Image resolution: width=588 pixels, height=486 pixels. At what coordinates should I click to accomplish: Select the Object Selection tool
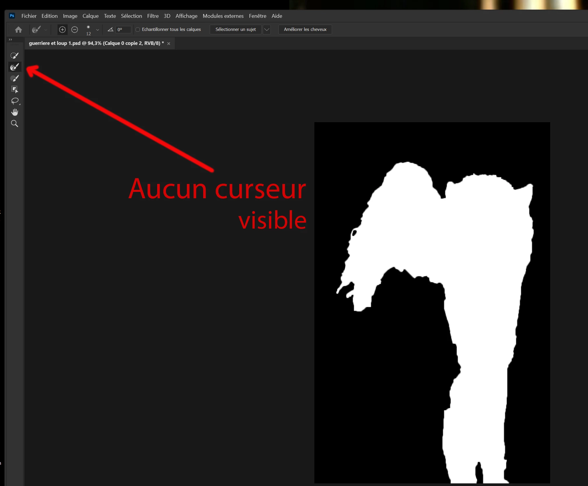pyautogui.click(x=14, y=89)
